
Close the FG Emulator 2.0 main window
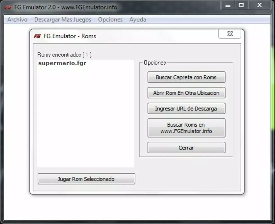[259, 5]
